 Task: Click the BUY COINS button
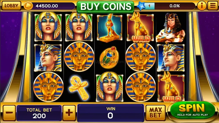pyautogui.click(x=106, y=7)
